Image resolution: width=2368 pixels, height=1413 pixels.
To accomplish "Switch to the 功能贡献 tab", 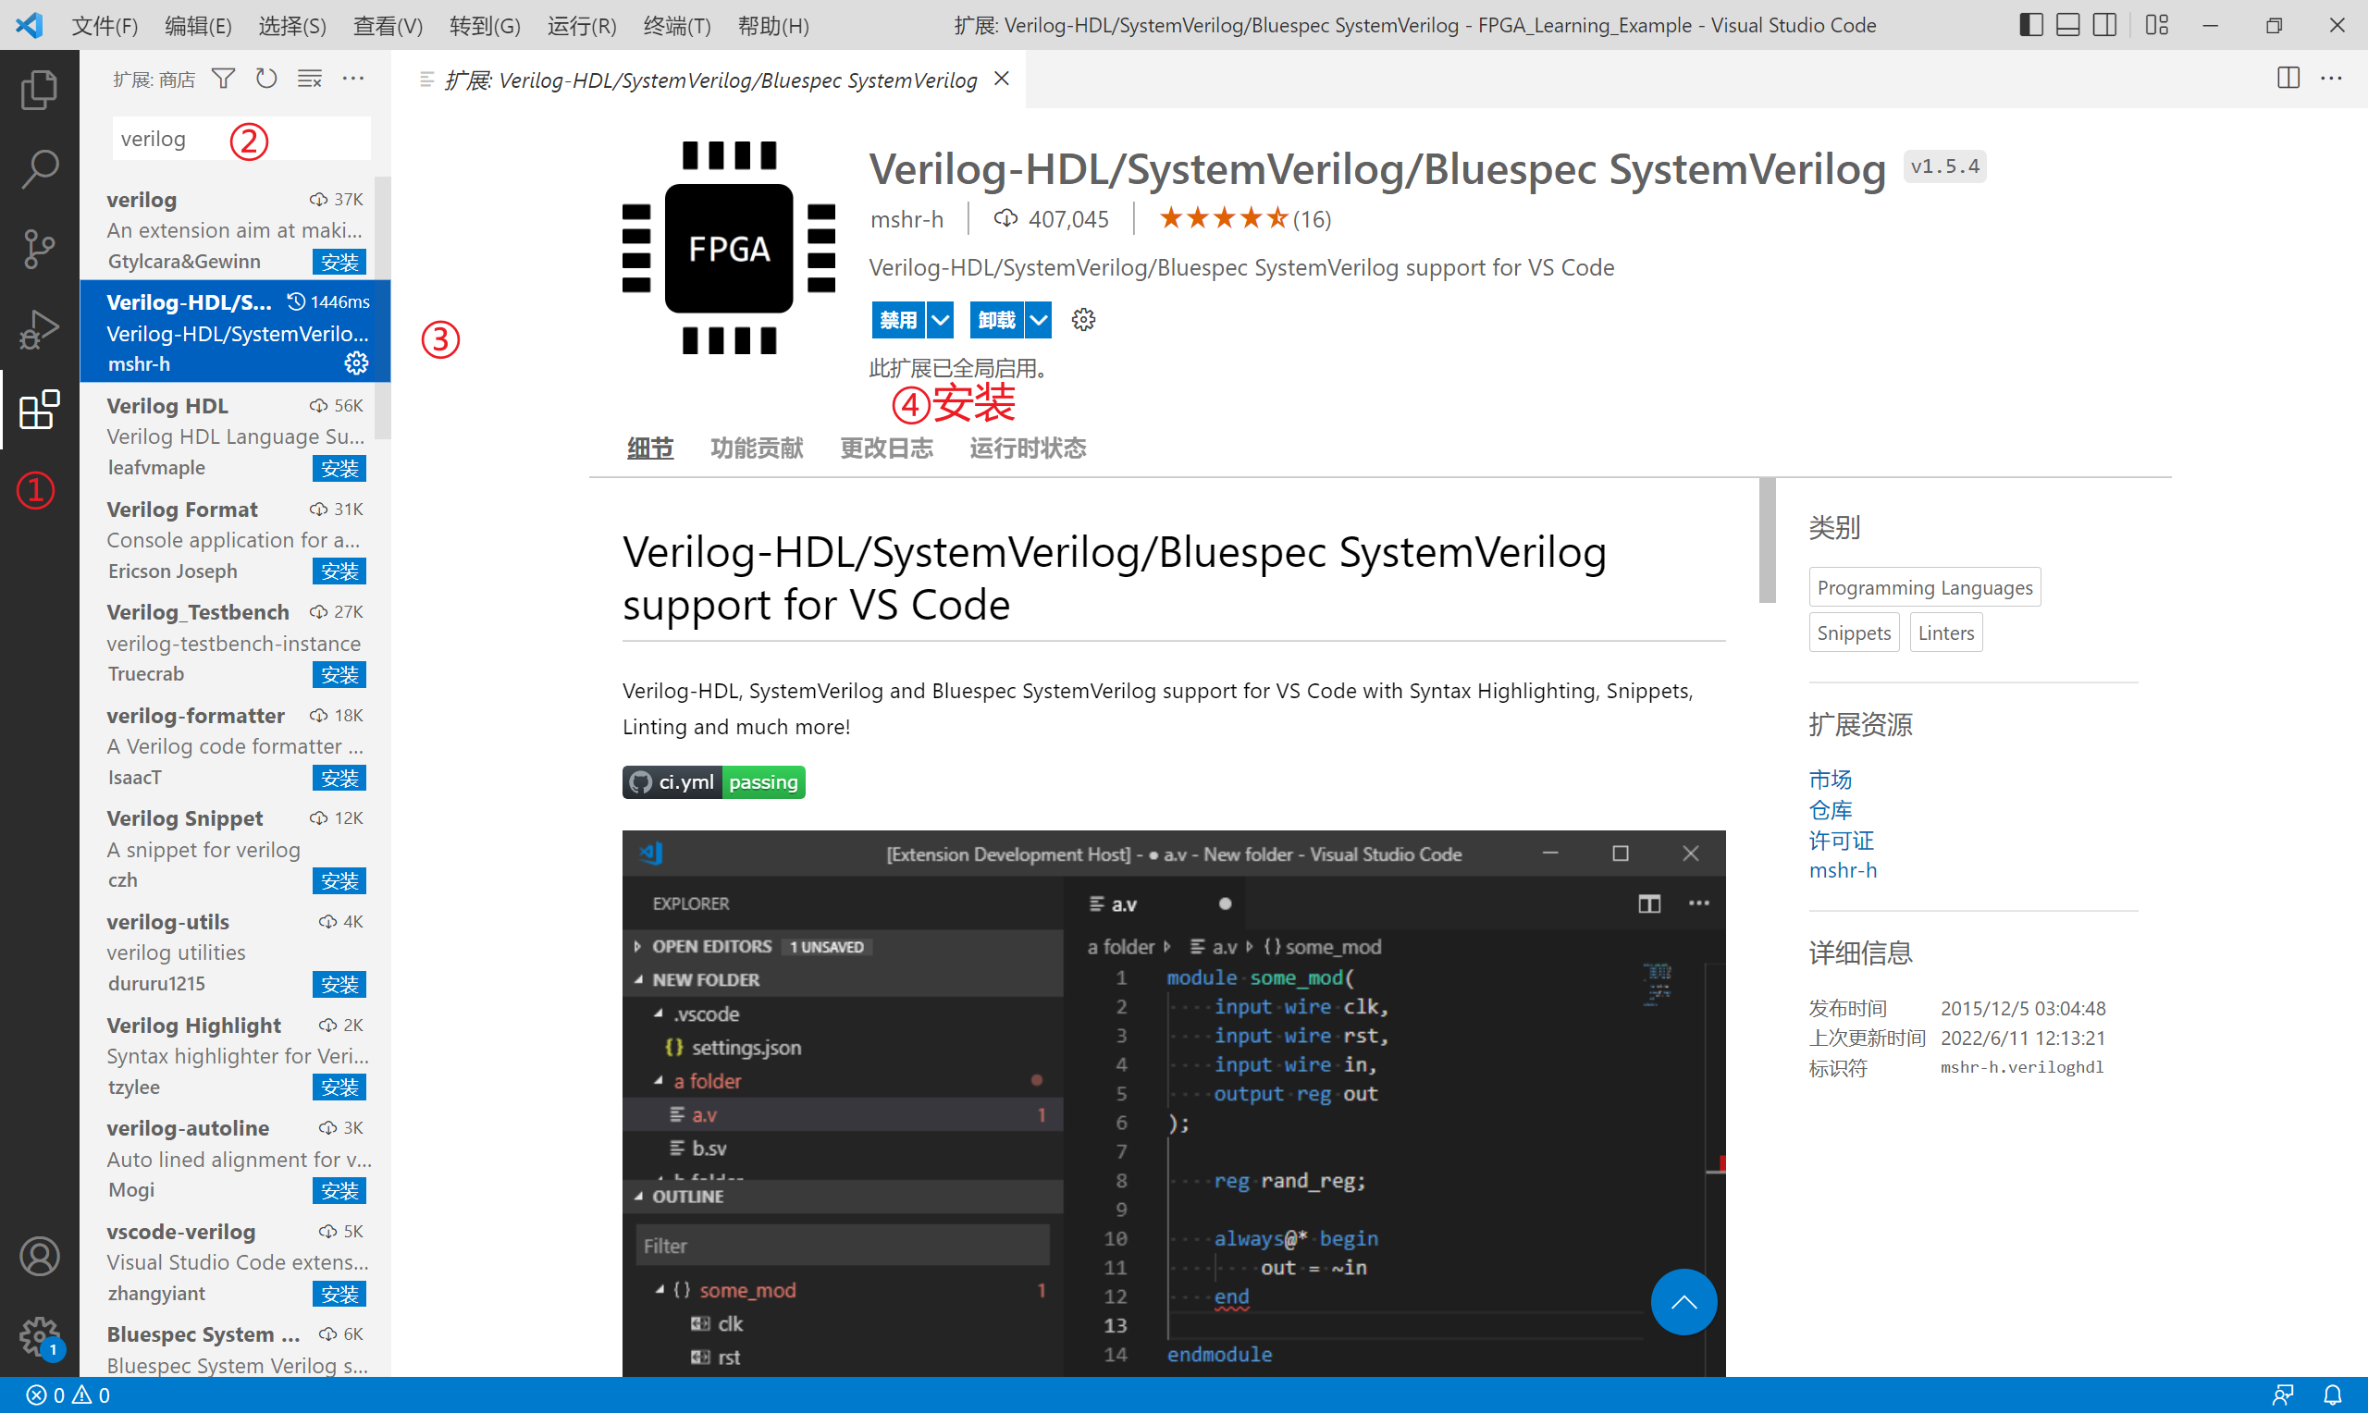I will coord(757,448).
